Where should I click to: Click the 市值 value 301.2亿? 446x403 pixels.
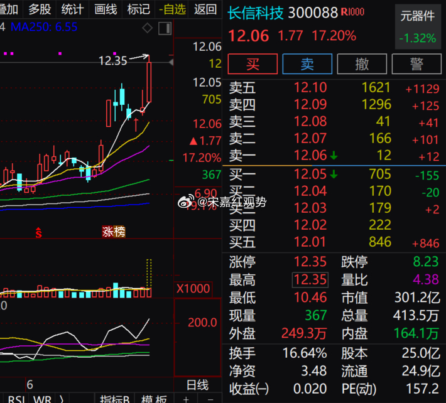pyautogui.click(x=417, y=298)
